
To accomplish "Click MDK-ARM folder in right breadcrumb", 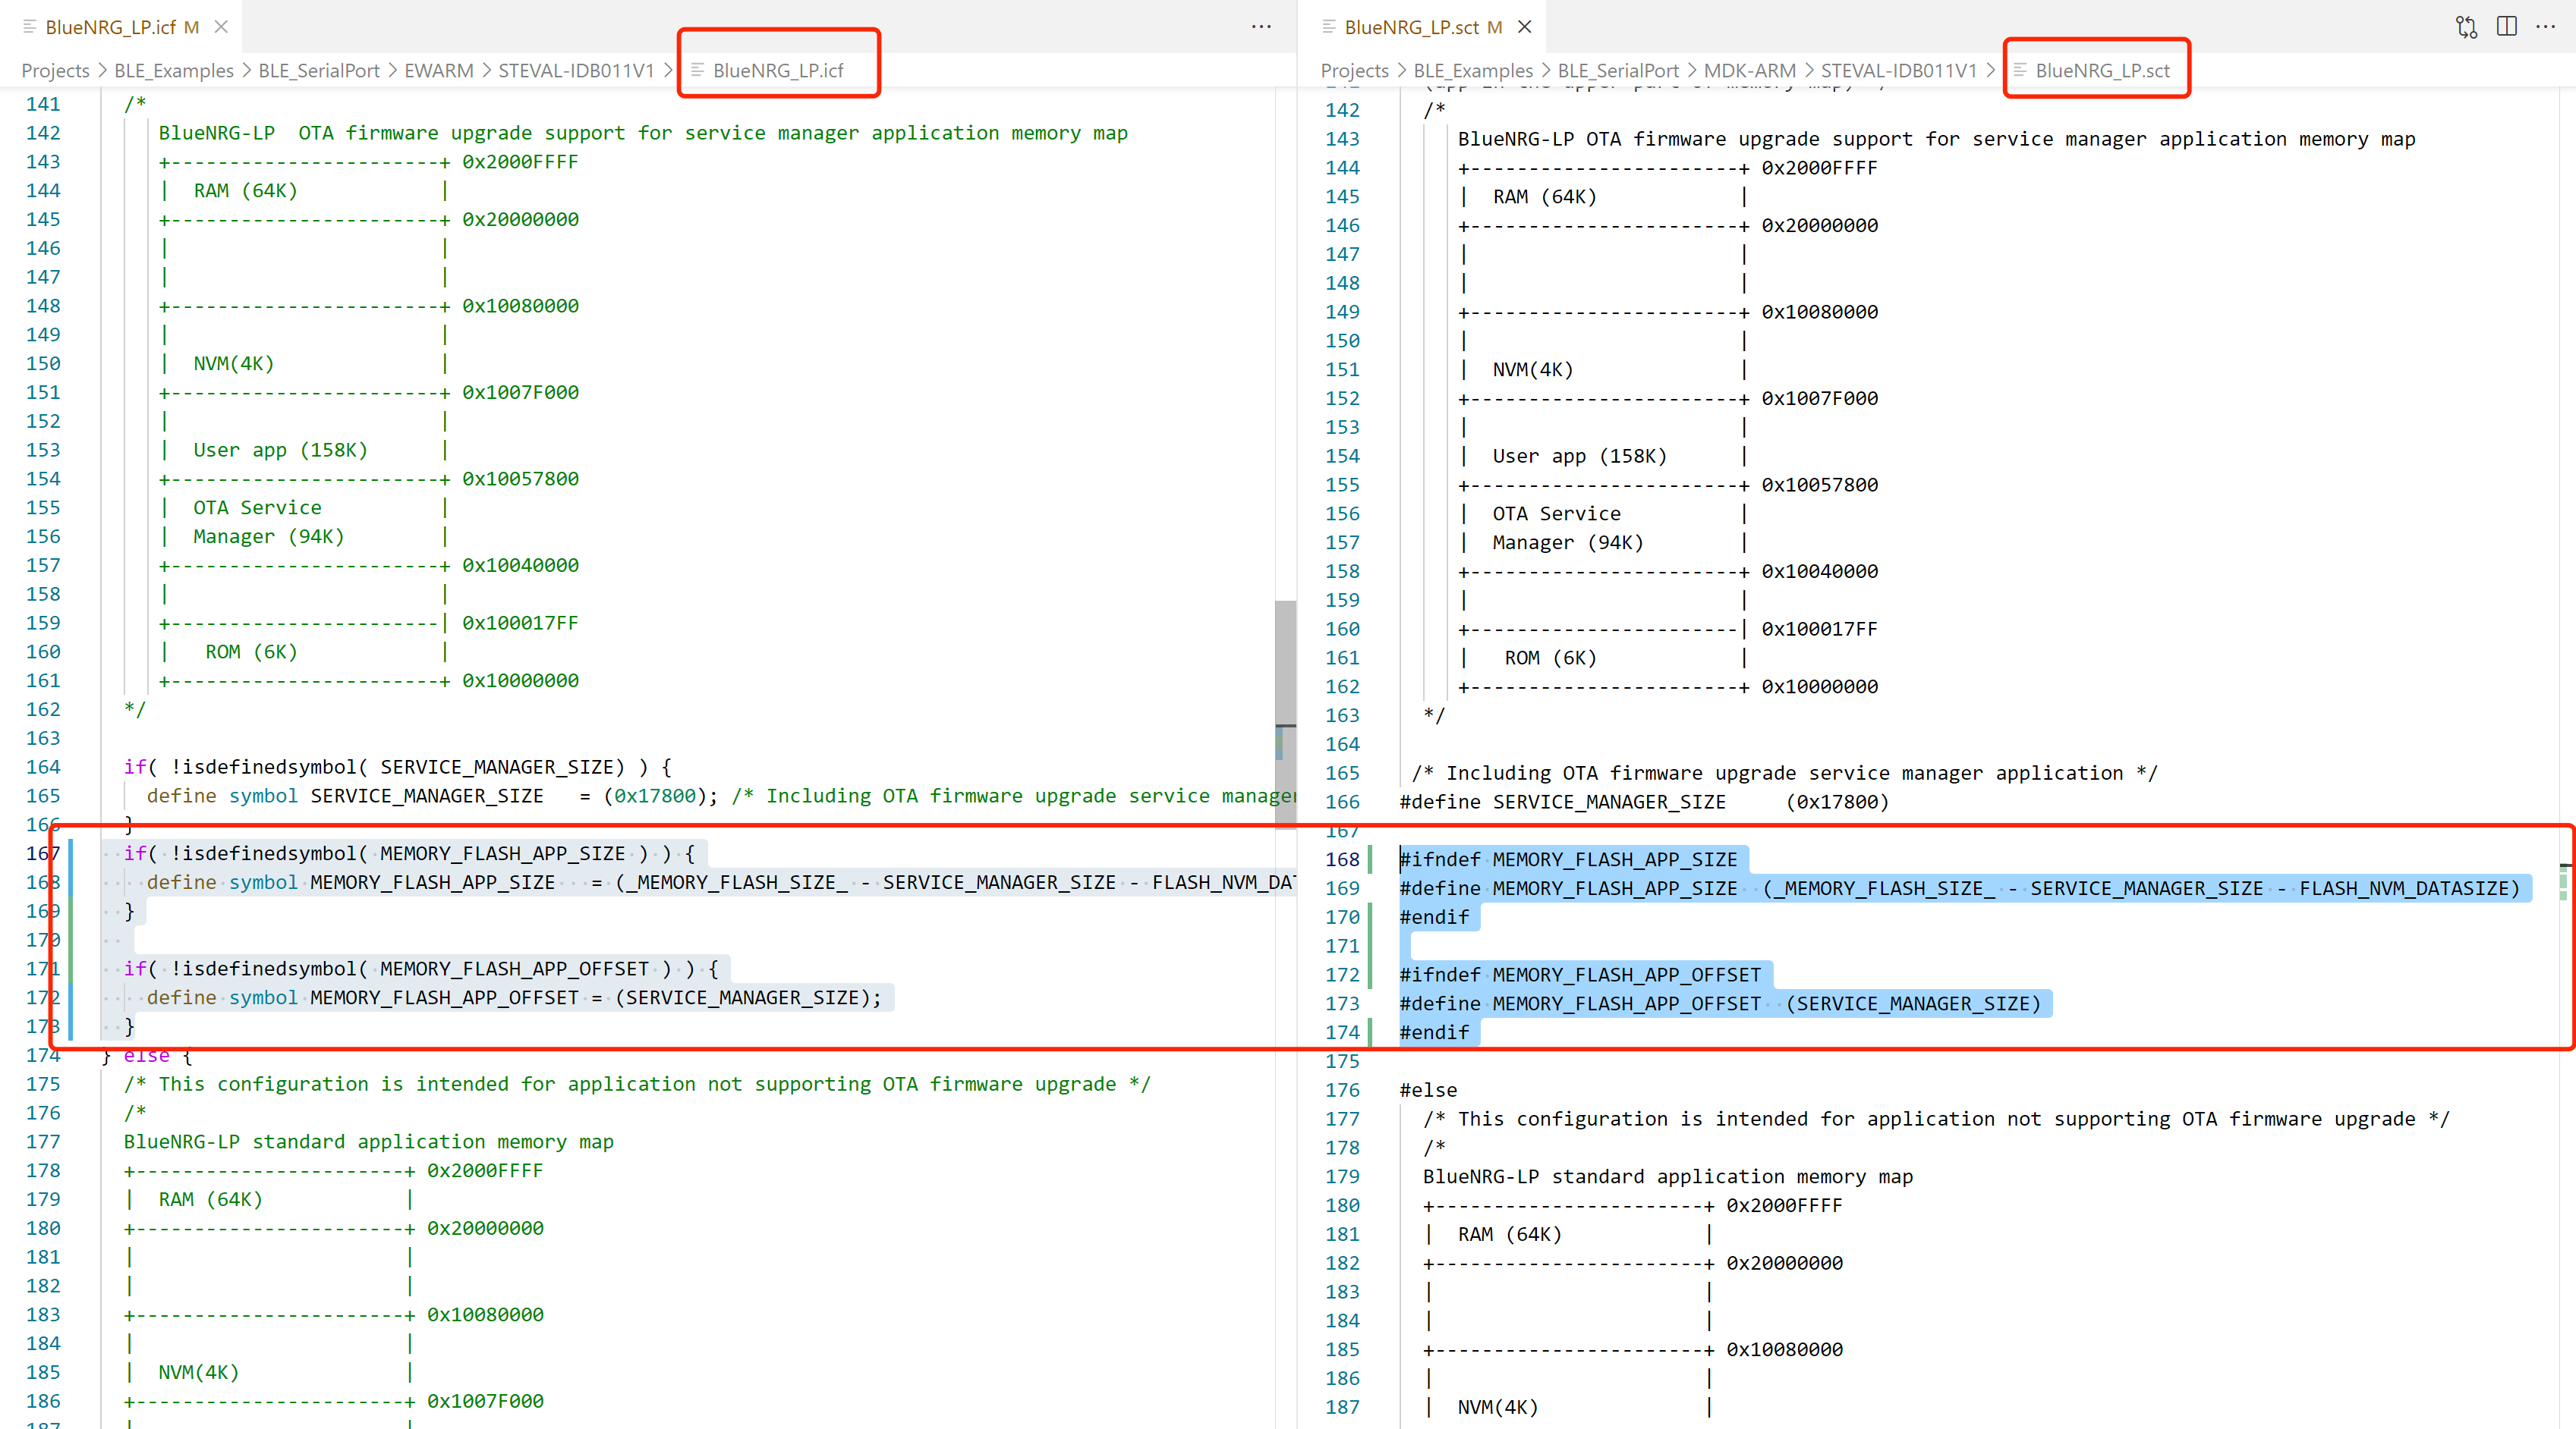I will point(1750,71).
